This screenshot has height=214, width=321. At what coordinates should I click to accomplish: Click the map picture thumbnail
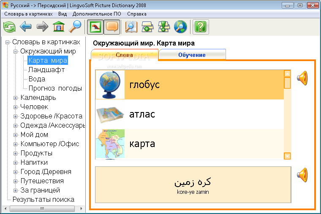pos(110,144)
